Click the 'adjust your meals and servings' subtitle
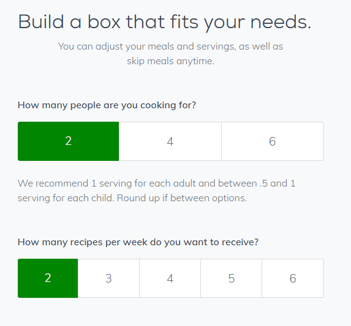The height and width of the screenshot is (326, 351). 170,54
